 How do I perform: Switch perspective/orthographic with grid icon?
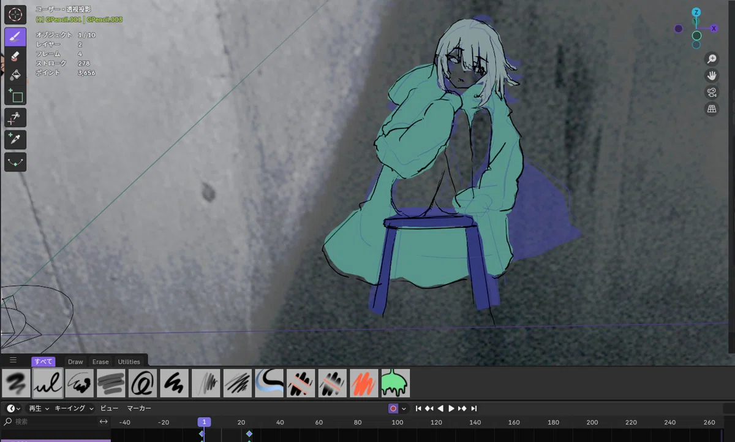coord(712,109)
